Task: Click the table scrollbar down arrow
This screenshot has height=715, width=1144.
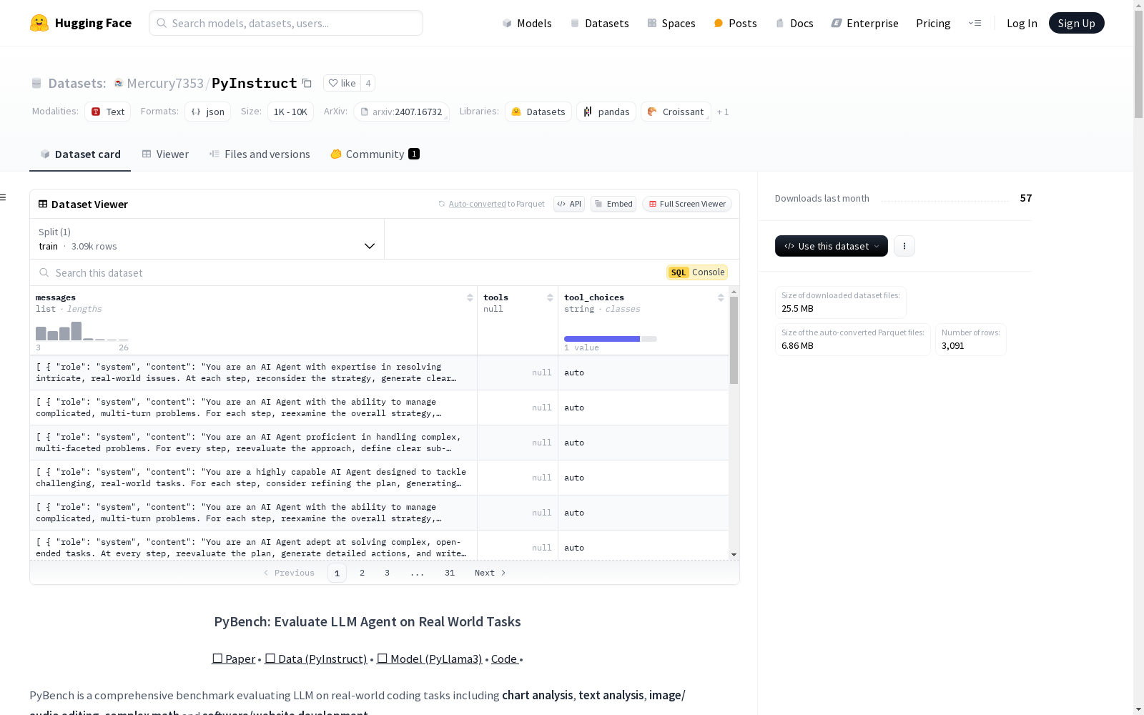Action: click(734, 555)
